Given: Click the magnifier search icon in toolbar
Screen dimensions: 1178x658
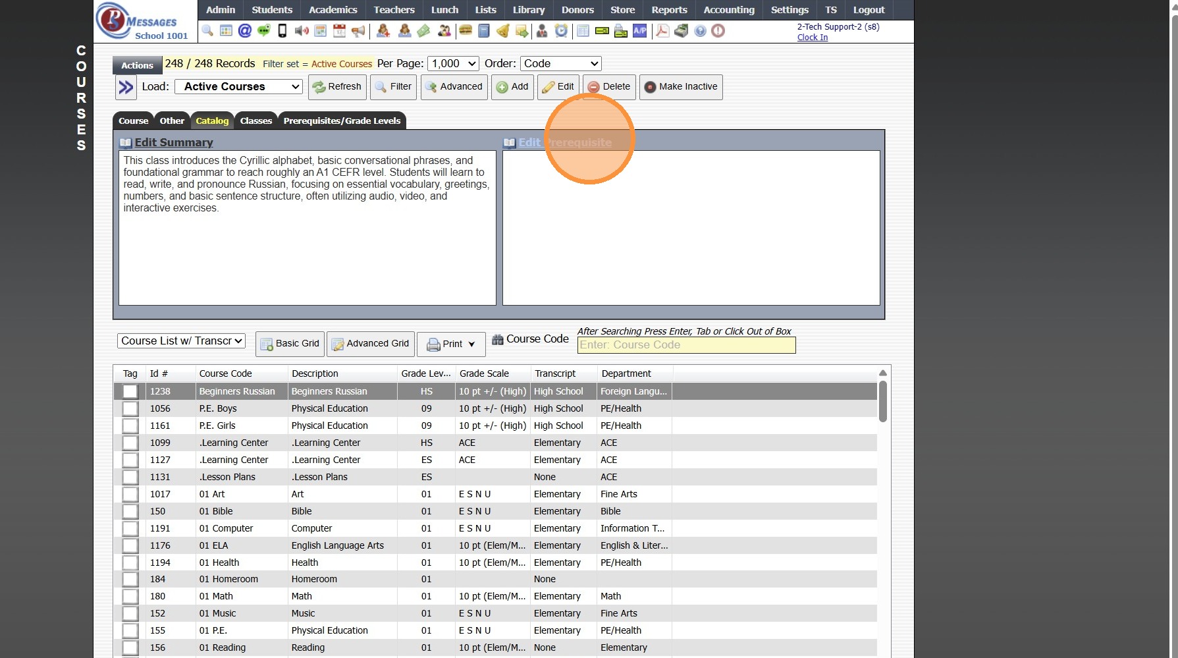Looking at the screenshot, I should point(207,30).
